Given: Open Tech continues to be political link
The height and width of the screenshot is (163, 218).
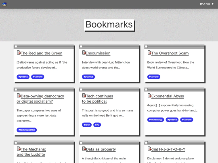Looking at the screenshot, I should click(x=97, y=99).
